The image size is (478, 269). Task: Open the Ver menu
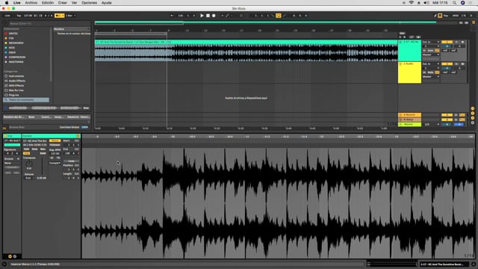pyautogui.click(x=74, y=3)
